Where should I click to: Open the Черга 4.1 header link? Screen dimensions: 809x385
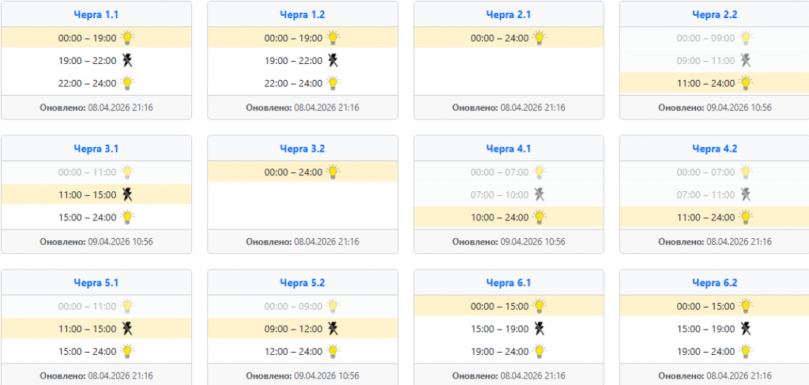coord(508,149)
